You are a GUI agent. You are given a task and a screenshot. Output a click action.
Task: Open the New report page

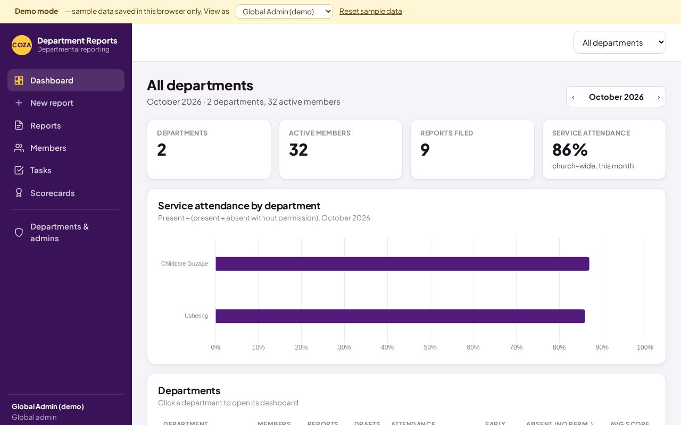click(x=66, y=103)
